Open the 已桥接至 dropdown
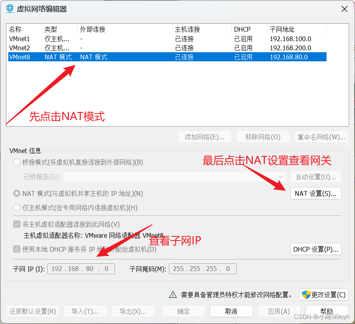The height and width of the screenshot is (324, 355). pyautogui.click(x=175, y=177)
